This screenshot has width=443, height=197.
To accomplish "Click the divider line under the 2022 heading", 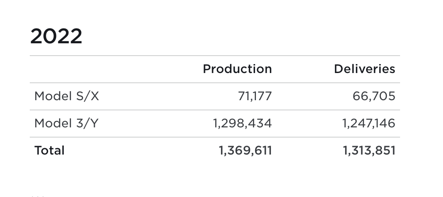I will coord(215,56).
